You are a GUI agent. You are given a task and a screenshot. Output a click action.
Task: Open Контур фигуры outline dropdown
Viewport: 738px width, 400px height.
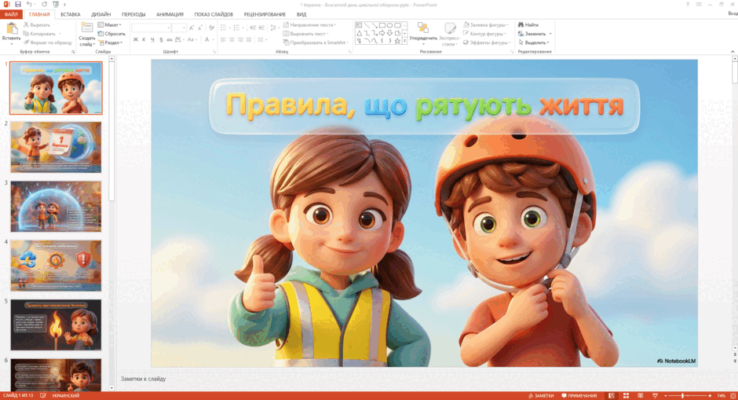click(485, 34)
